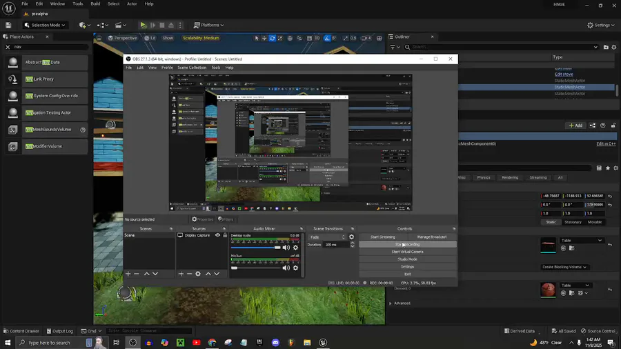Screen dimensions: 621x349
Task: Open Content Drawer in the bottom bar
Action: tap(21, 331)
